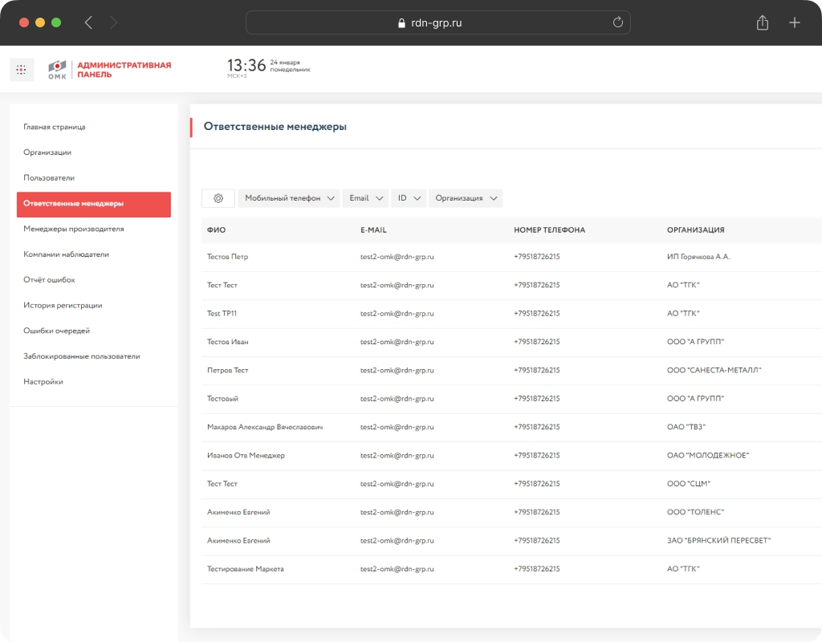Click the ФИО column header

click(x=217, y=230)
